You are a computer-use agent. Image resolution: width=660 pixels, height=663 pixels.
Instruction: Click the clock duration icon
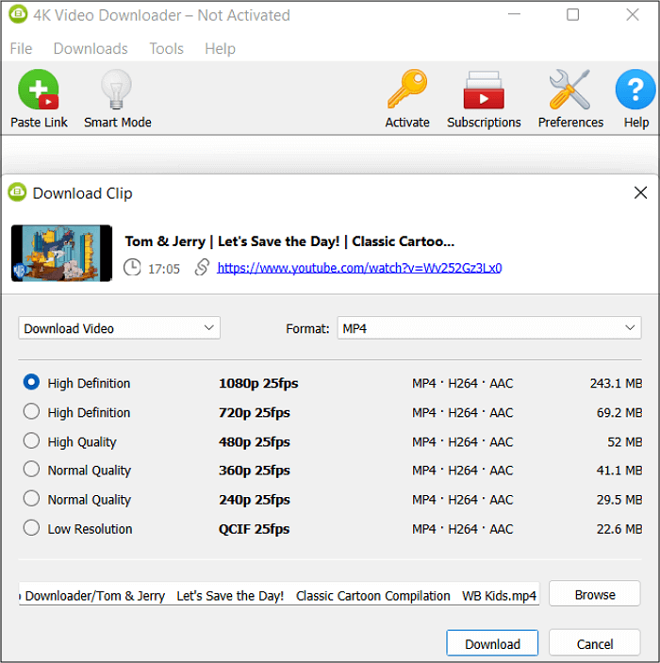pos(132,268)
